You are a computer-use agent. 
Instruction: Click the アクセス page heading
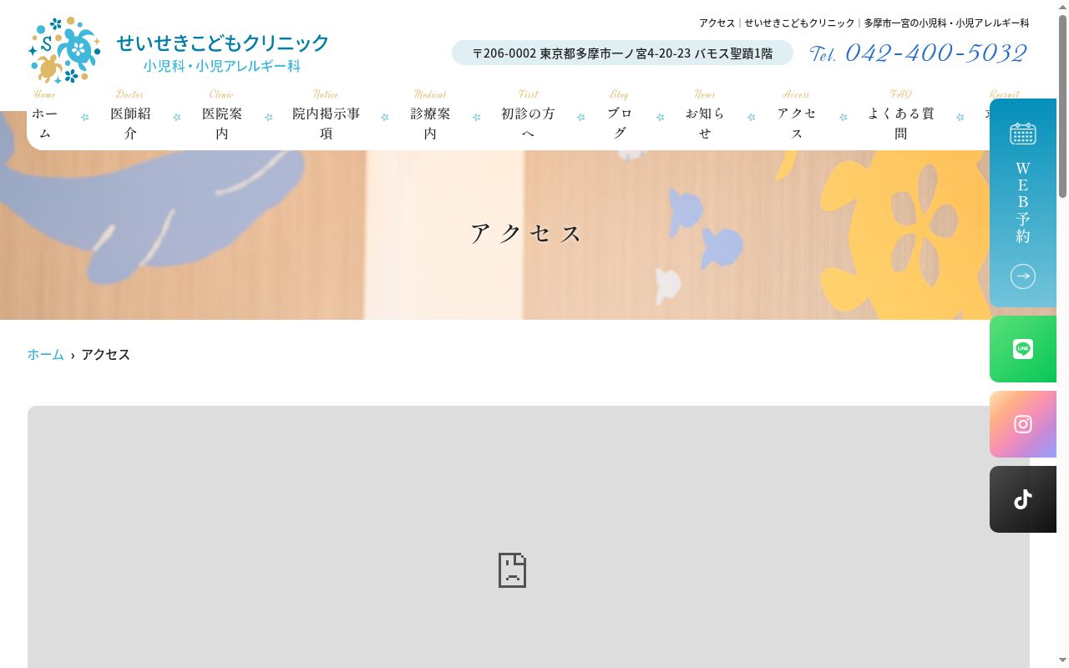point(527,234)
